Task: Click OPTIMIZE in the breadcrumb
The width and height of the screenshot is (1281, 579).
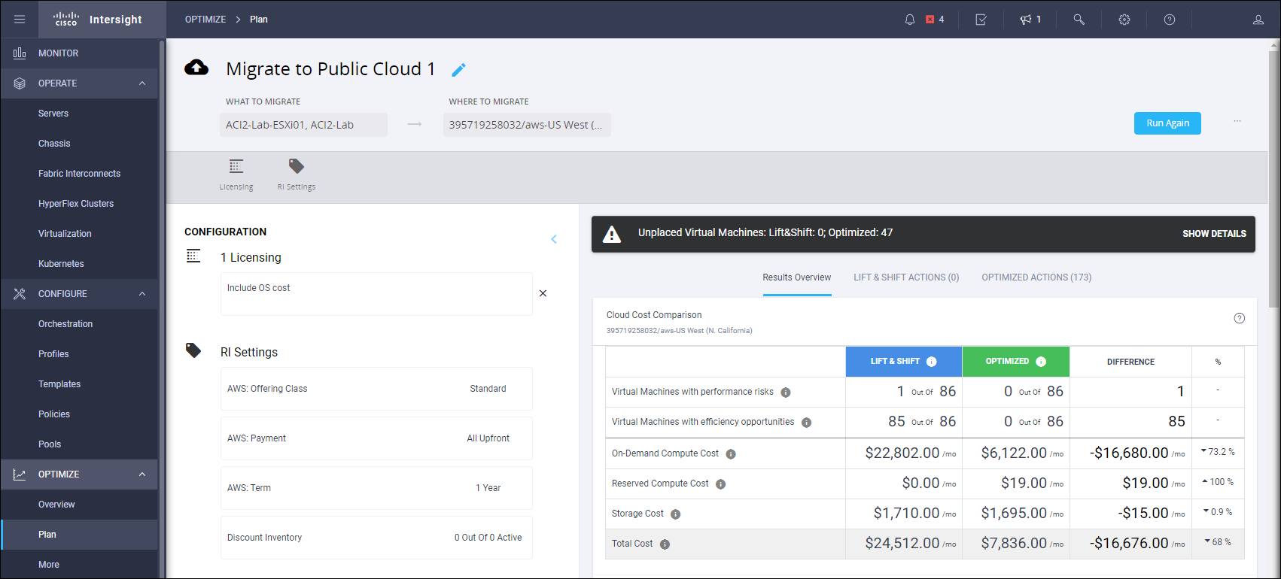Action: point(205,20)
